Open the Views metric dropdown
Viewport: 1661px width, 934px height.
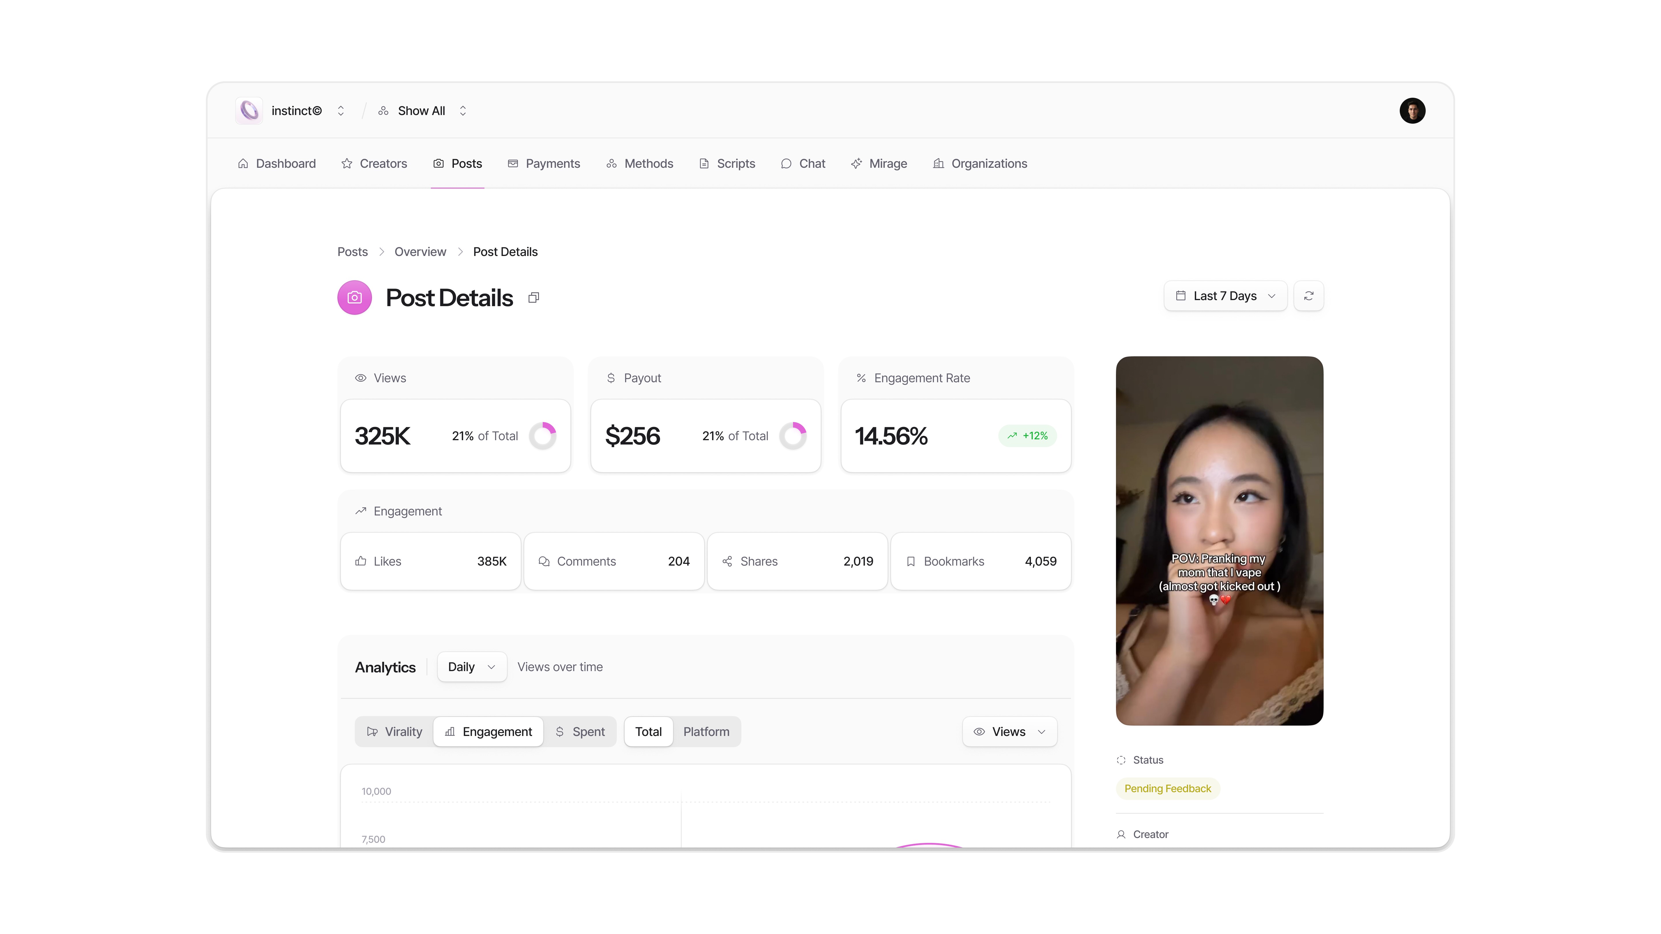click(1008, 732)
